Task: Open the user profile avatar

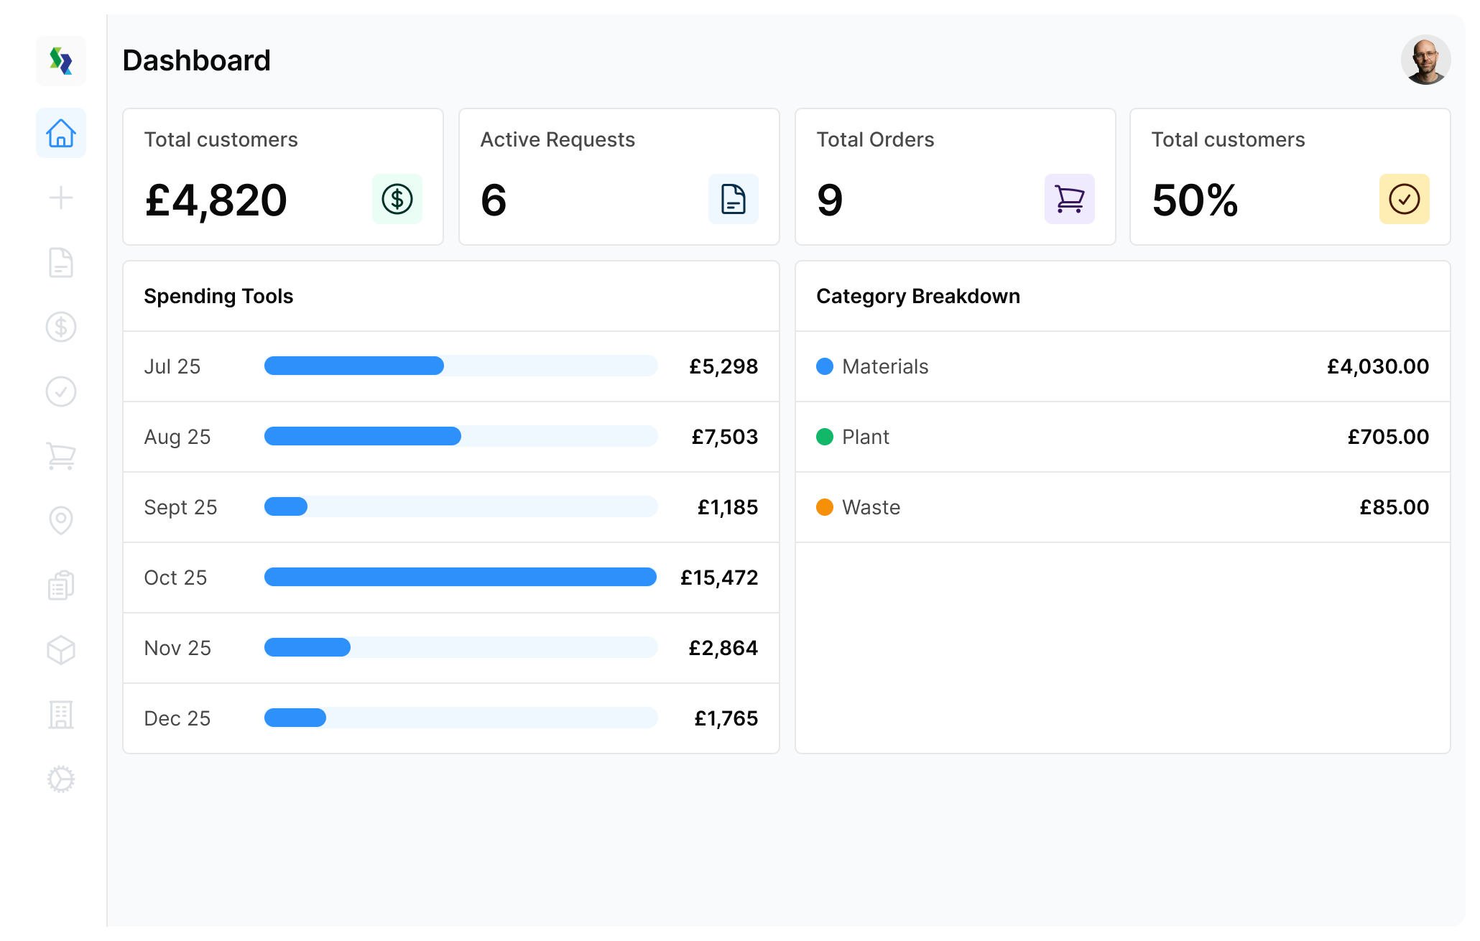Action: point(1425,60)
